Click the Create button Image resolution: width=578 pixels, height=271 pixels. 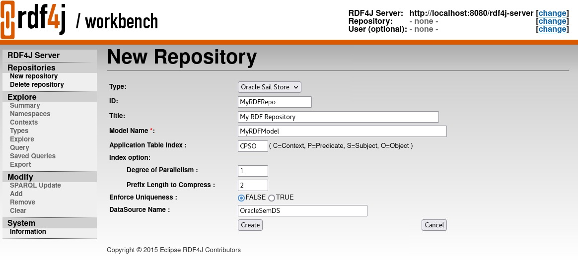250,225
